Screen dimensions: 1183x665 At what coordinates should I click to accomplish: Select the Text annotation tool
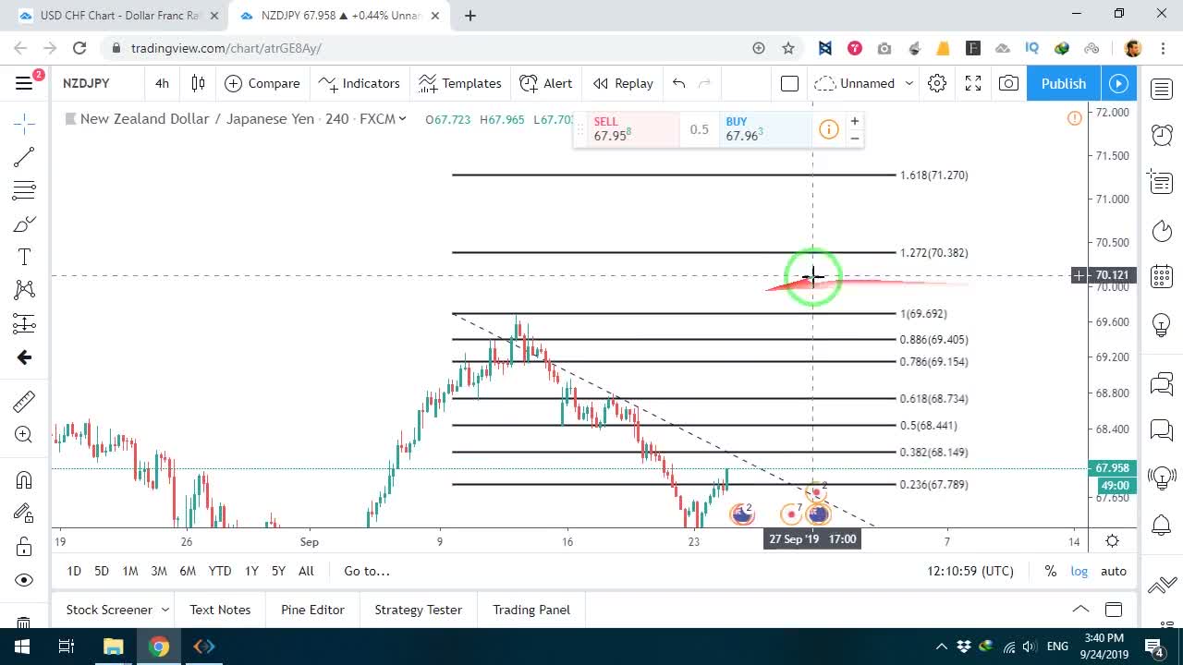(x=25, y=257)
